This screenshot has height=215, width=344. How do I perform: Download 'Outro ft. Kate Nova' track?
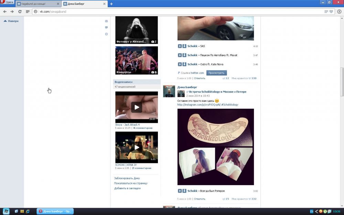tap(184, 64)
